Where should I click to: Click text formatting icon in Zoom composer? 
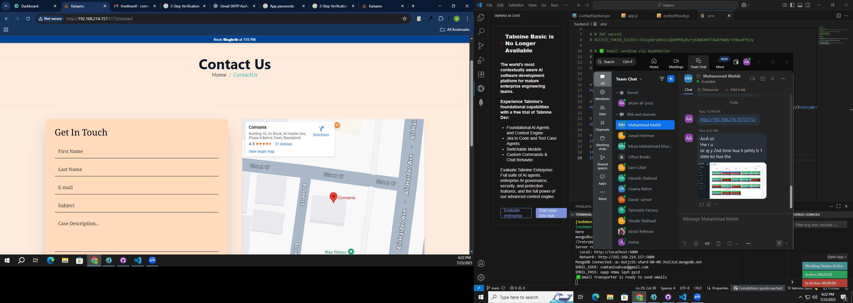tap(685, 244)
